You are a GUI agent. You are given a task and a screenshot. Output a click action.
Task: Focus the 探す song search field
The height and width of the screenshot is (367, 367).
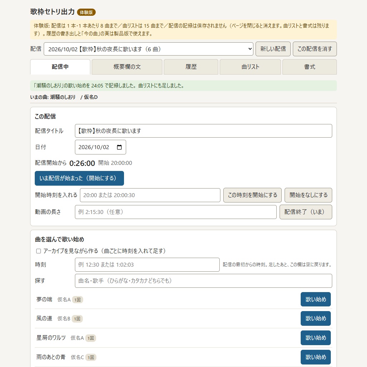(204, 281)
